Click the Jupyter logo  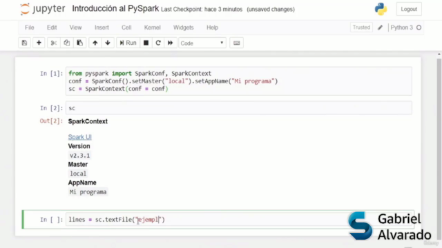[x=43, y=9]
